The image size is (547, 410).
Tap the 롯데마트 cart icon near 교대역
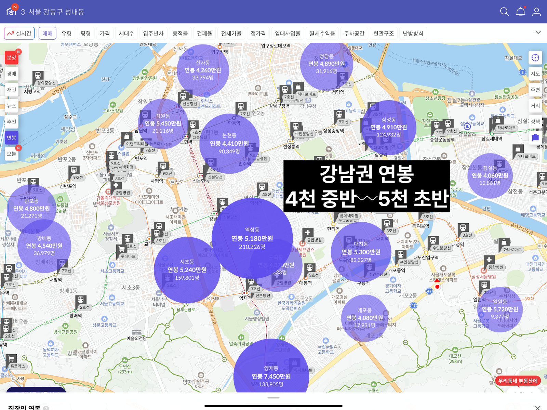[121, 249]
